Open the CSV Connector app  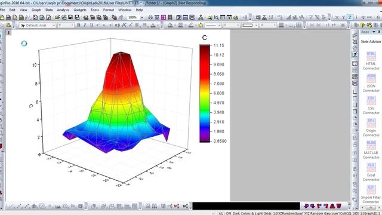click(371, 105)
